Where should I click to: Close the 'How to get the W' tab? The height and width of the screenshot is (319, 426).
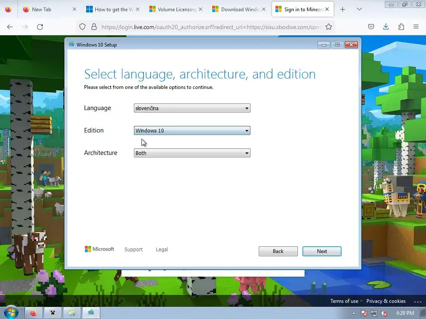[x=138, y=9]
